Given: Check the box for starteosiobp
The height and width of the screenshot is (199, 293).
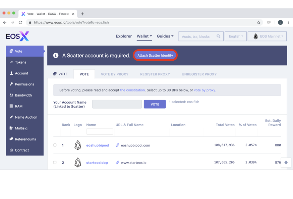Looking at the screenshot, I should (x=55, y=162).
